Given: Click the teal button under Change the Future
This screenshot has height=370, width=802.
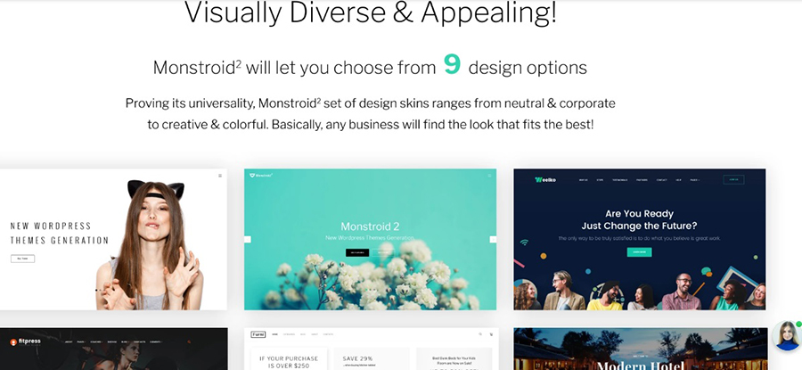Looking at the screenshot, I should coord(639,251).
